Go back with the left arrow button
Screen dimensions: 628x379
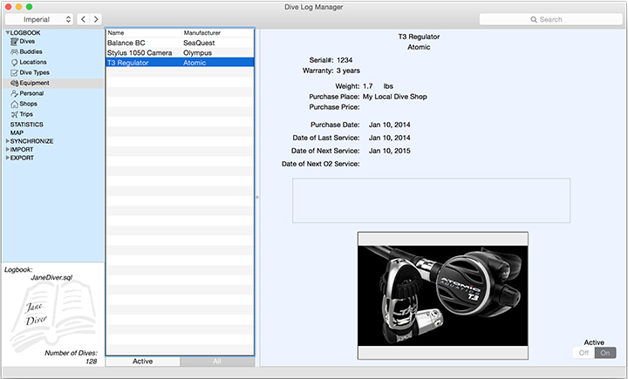pos(83,18)
